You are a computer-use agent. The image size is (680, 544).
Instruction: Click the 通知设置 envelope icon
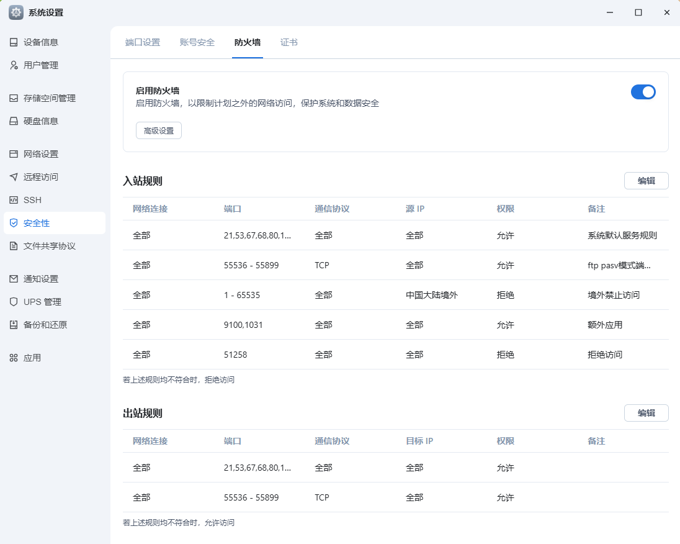(14, 279)
